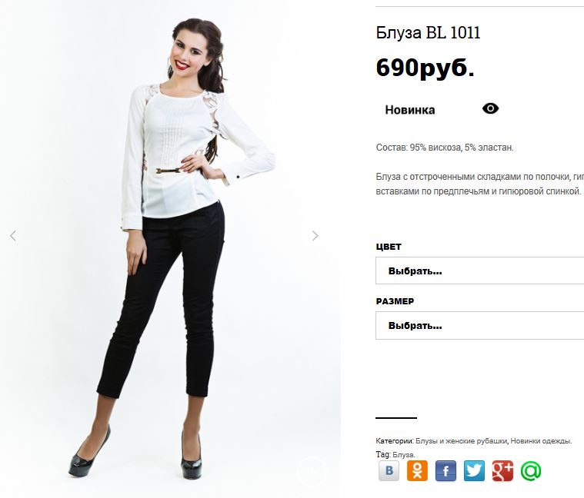Share via the green Mail.ru @ icon
This screenshot has width=584, height=498.
[531, 470]
